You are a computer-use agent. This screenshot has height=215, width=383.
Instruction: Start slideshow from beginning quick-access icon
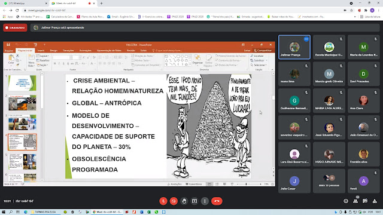[35, 45]
